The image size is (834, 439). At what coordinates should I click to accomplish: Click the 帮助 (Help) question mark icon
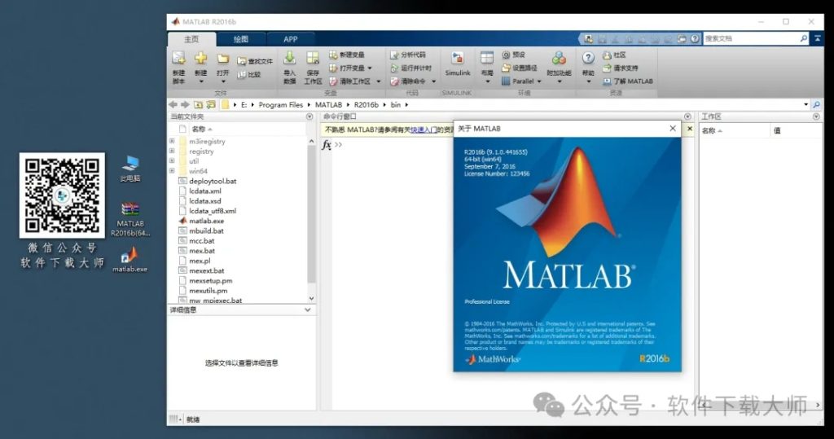[588, 58]
